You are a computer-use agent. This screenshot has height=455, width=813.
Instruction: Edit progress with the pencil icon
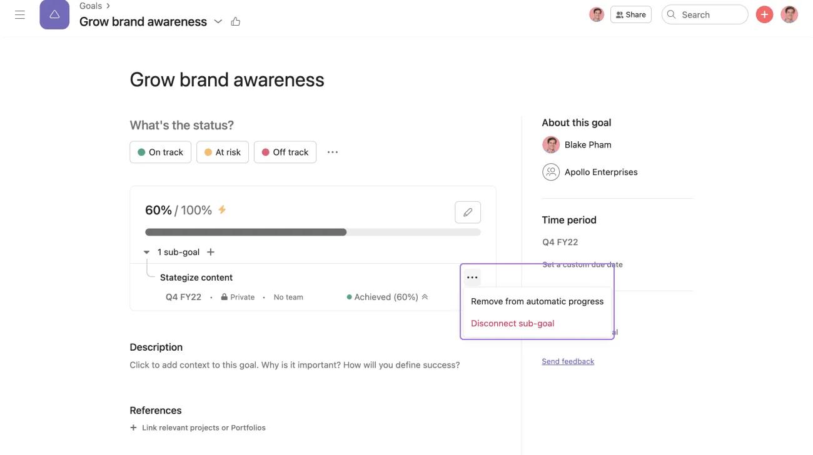pyautogui.click(x=467, y=212)
